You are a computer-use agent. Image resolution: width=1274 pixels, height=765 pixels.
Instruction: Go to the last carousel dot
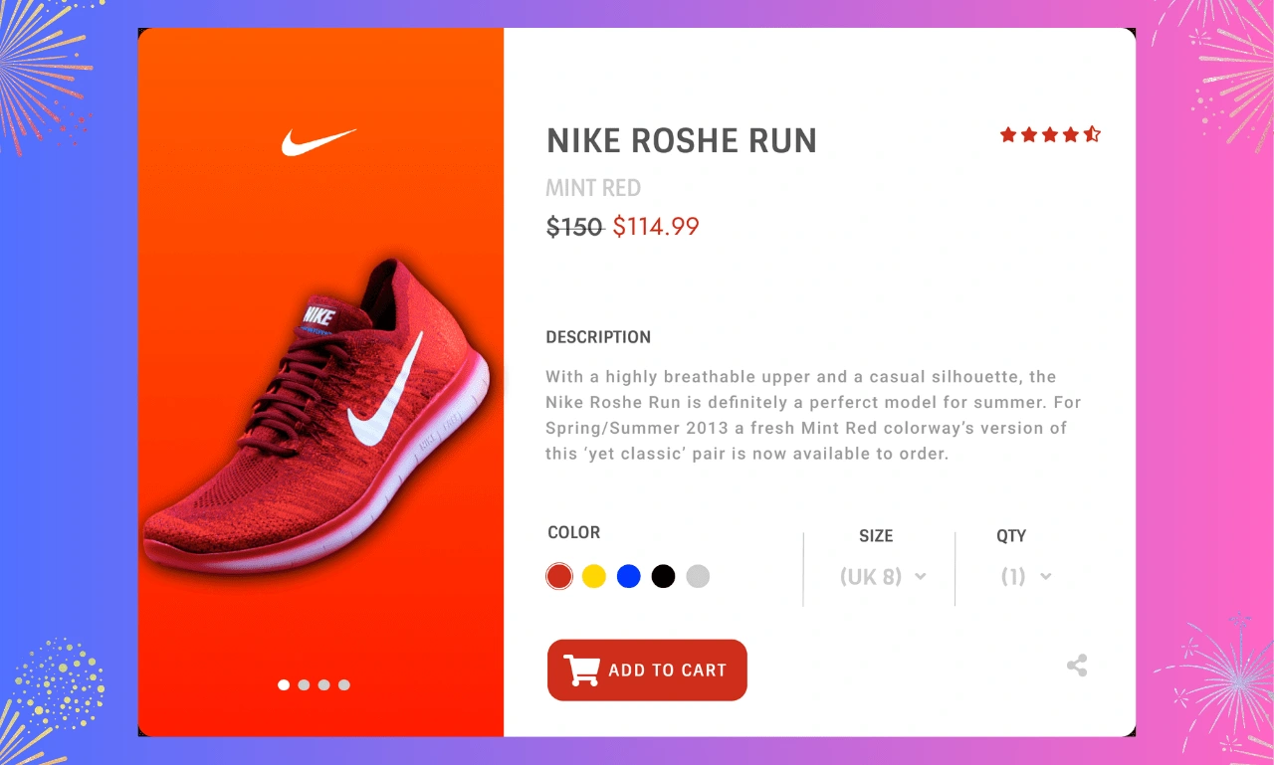[344, 684]
